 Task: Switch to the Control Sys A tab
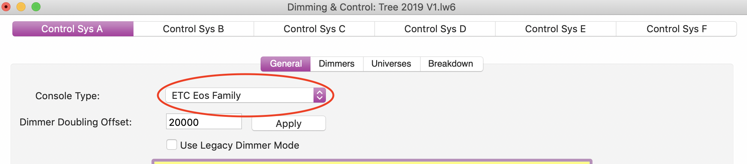pyautogui.click(x=72, y=29)
